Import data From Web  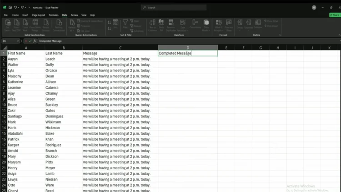(25, 25)
